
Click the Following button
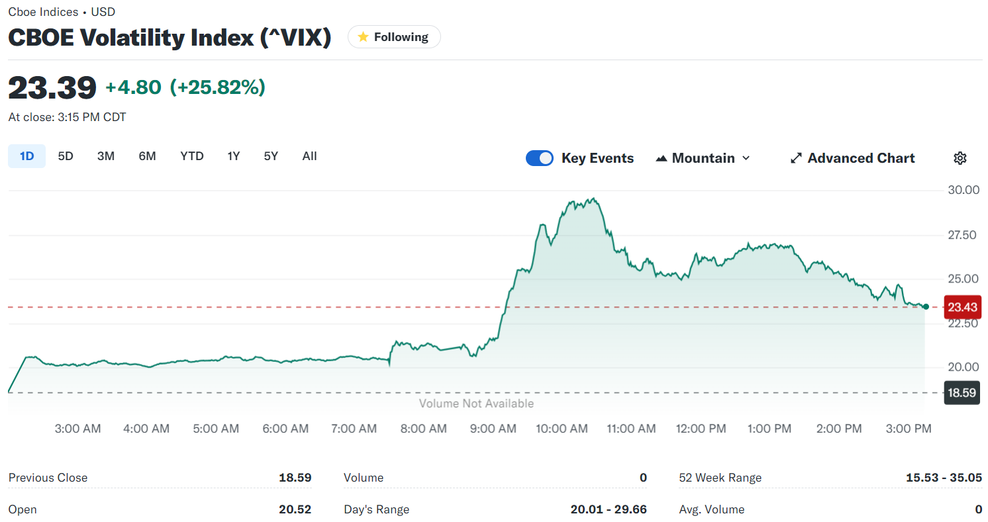(394, 37)
